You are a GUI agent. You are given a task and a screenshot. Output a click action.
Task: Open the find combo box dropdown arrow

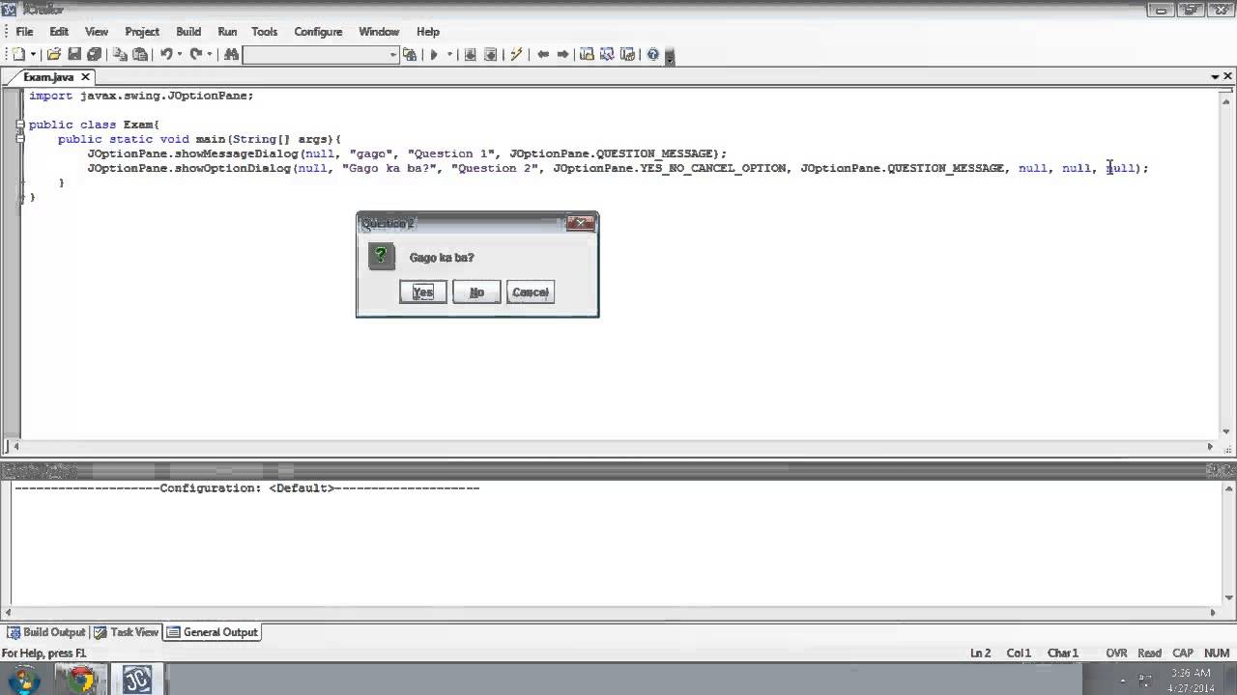click(x=393, y=55)
